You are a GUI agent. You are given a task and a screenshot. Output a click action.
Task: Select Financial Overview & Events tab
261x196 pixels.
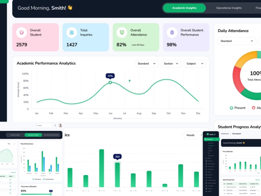point(51,135)
